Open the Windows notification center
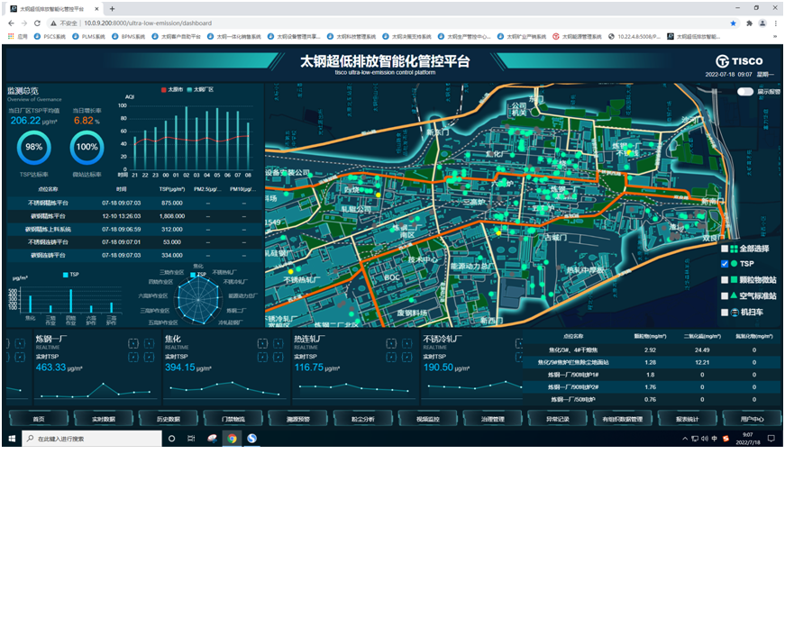 pyautogui.click(x=771, y=439)
